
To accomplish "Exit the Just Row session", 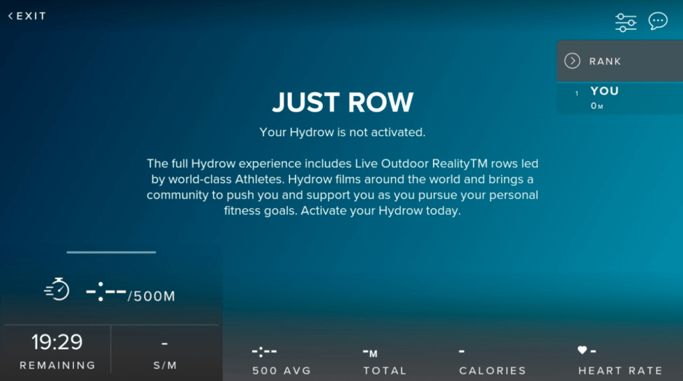I will 27,16.
